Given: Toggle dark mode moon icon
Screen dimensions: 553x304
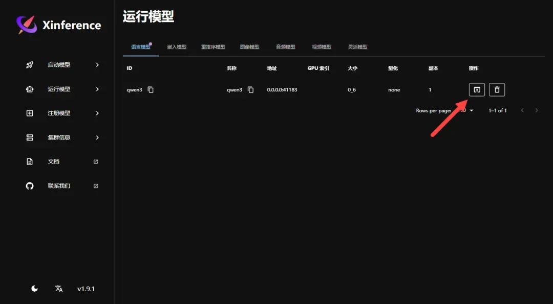Looking at the screenshot, I should point(35,289).
